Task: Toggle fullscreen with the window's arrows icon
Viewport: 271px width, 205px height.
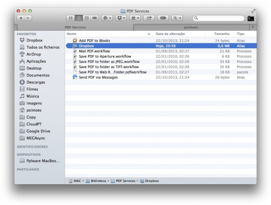Action: tap(253, 11)
